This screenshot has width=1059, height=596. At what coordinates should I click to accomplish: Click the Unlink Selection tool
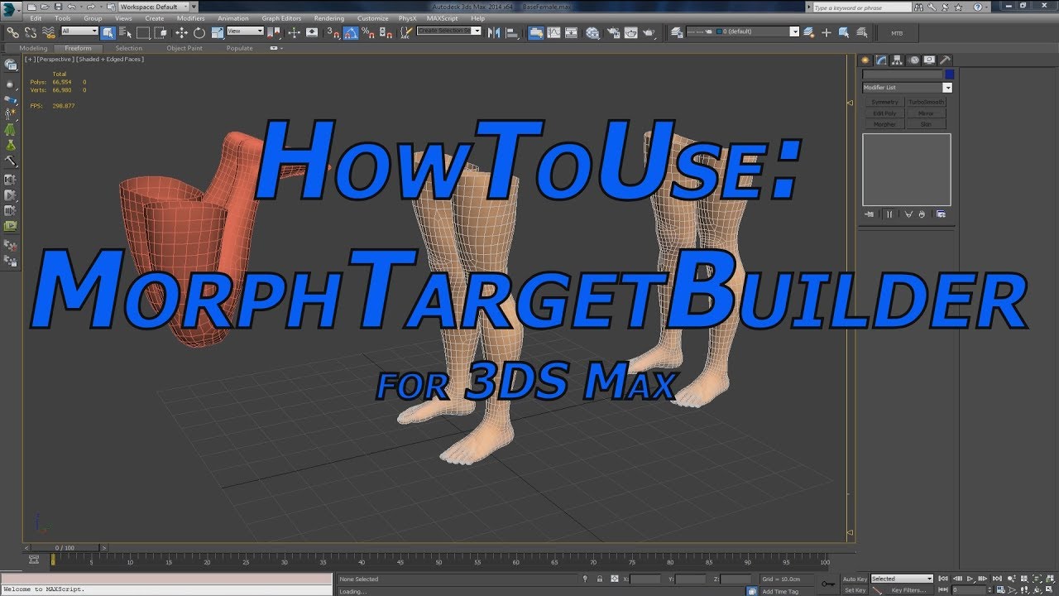coord(31,32)
